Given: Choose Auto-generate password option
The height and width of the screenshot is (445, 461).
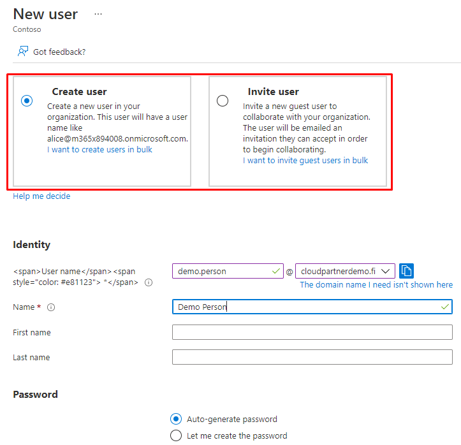Looking at the screenshot, I should pos(176,419).
